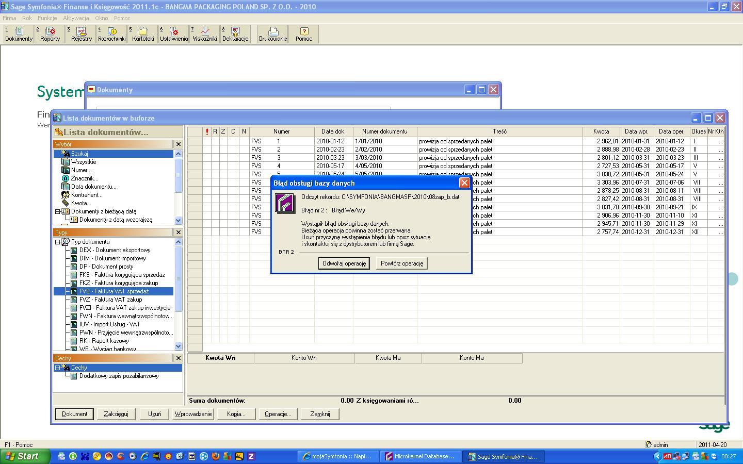
Task: Select Dodatkowy zapis pozabilansowy item
Action: tap(119, 376)
